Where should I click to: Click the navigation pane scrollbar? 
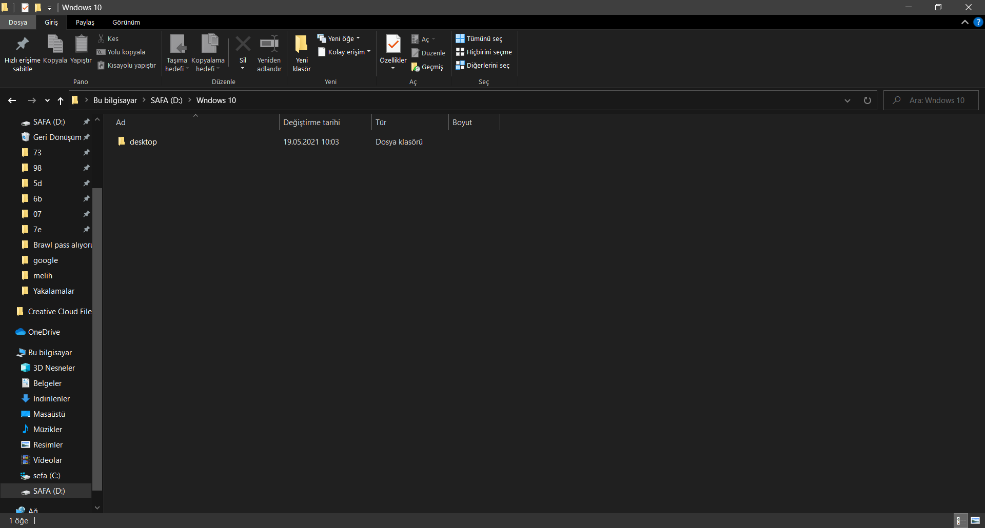[x=97, y=339]
